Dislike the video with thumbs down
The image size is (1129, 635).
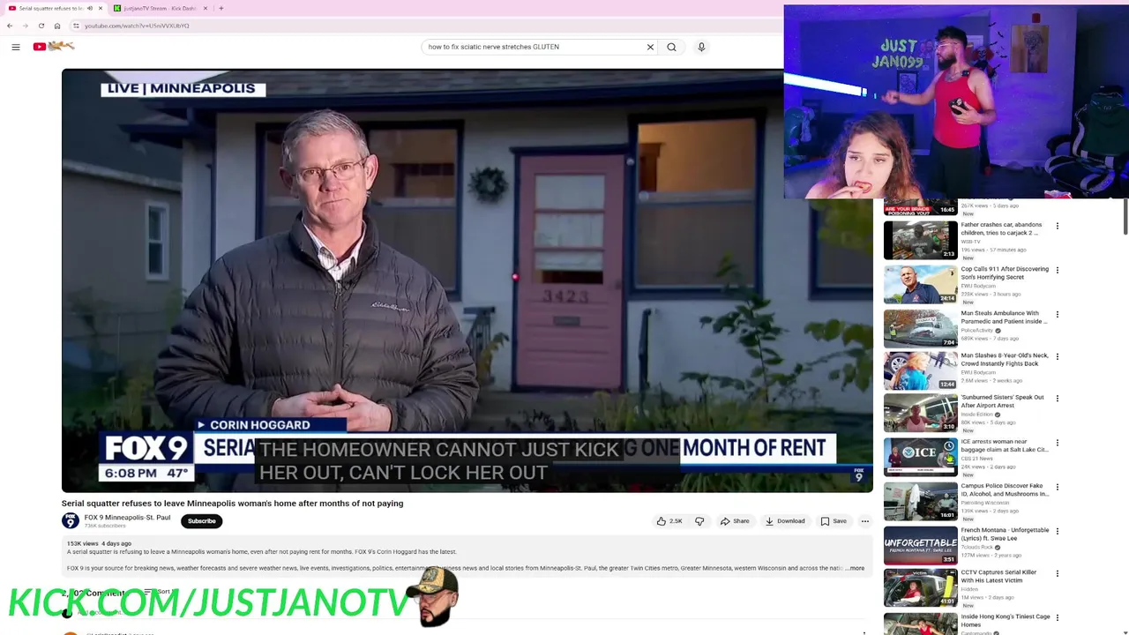coord(699,521)
